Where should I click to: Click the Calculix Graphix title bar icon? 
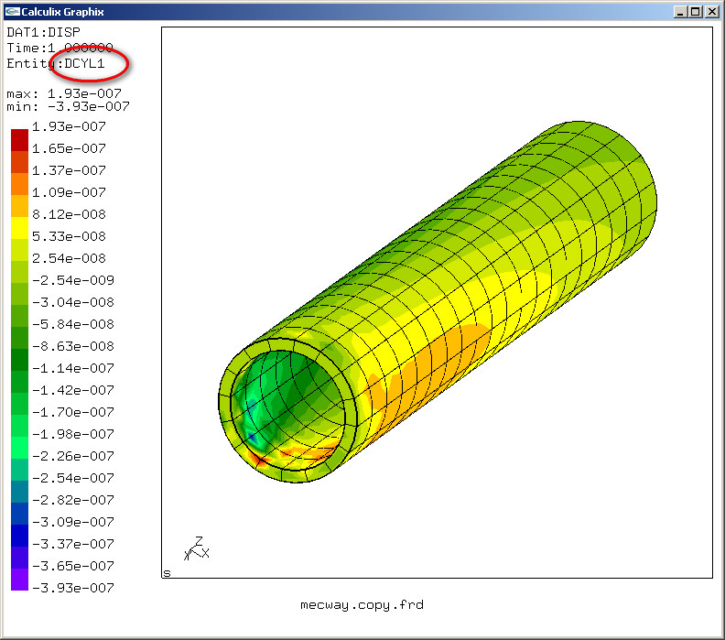(13, 12)
